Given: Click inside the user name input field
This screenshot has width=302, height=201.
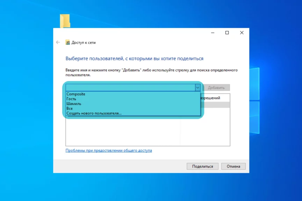Looking at the screenshot, I should point(129,88).
